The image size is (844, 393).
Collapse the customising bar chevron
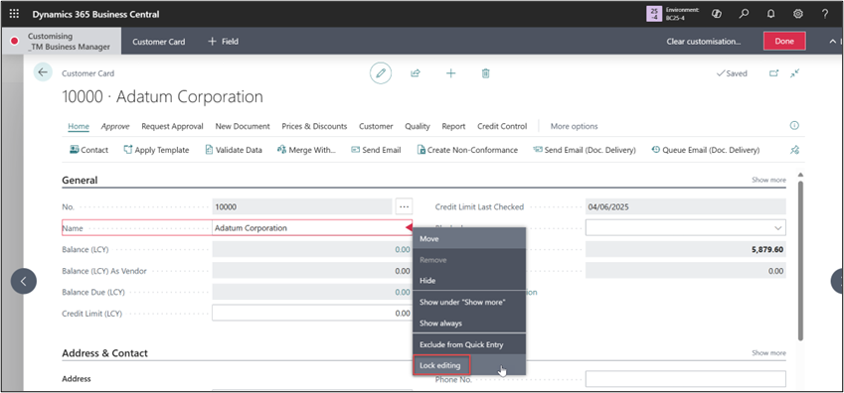tap(833, 42)
